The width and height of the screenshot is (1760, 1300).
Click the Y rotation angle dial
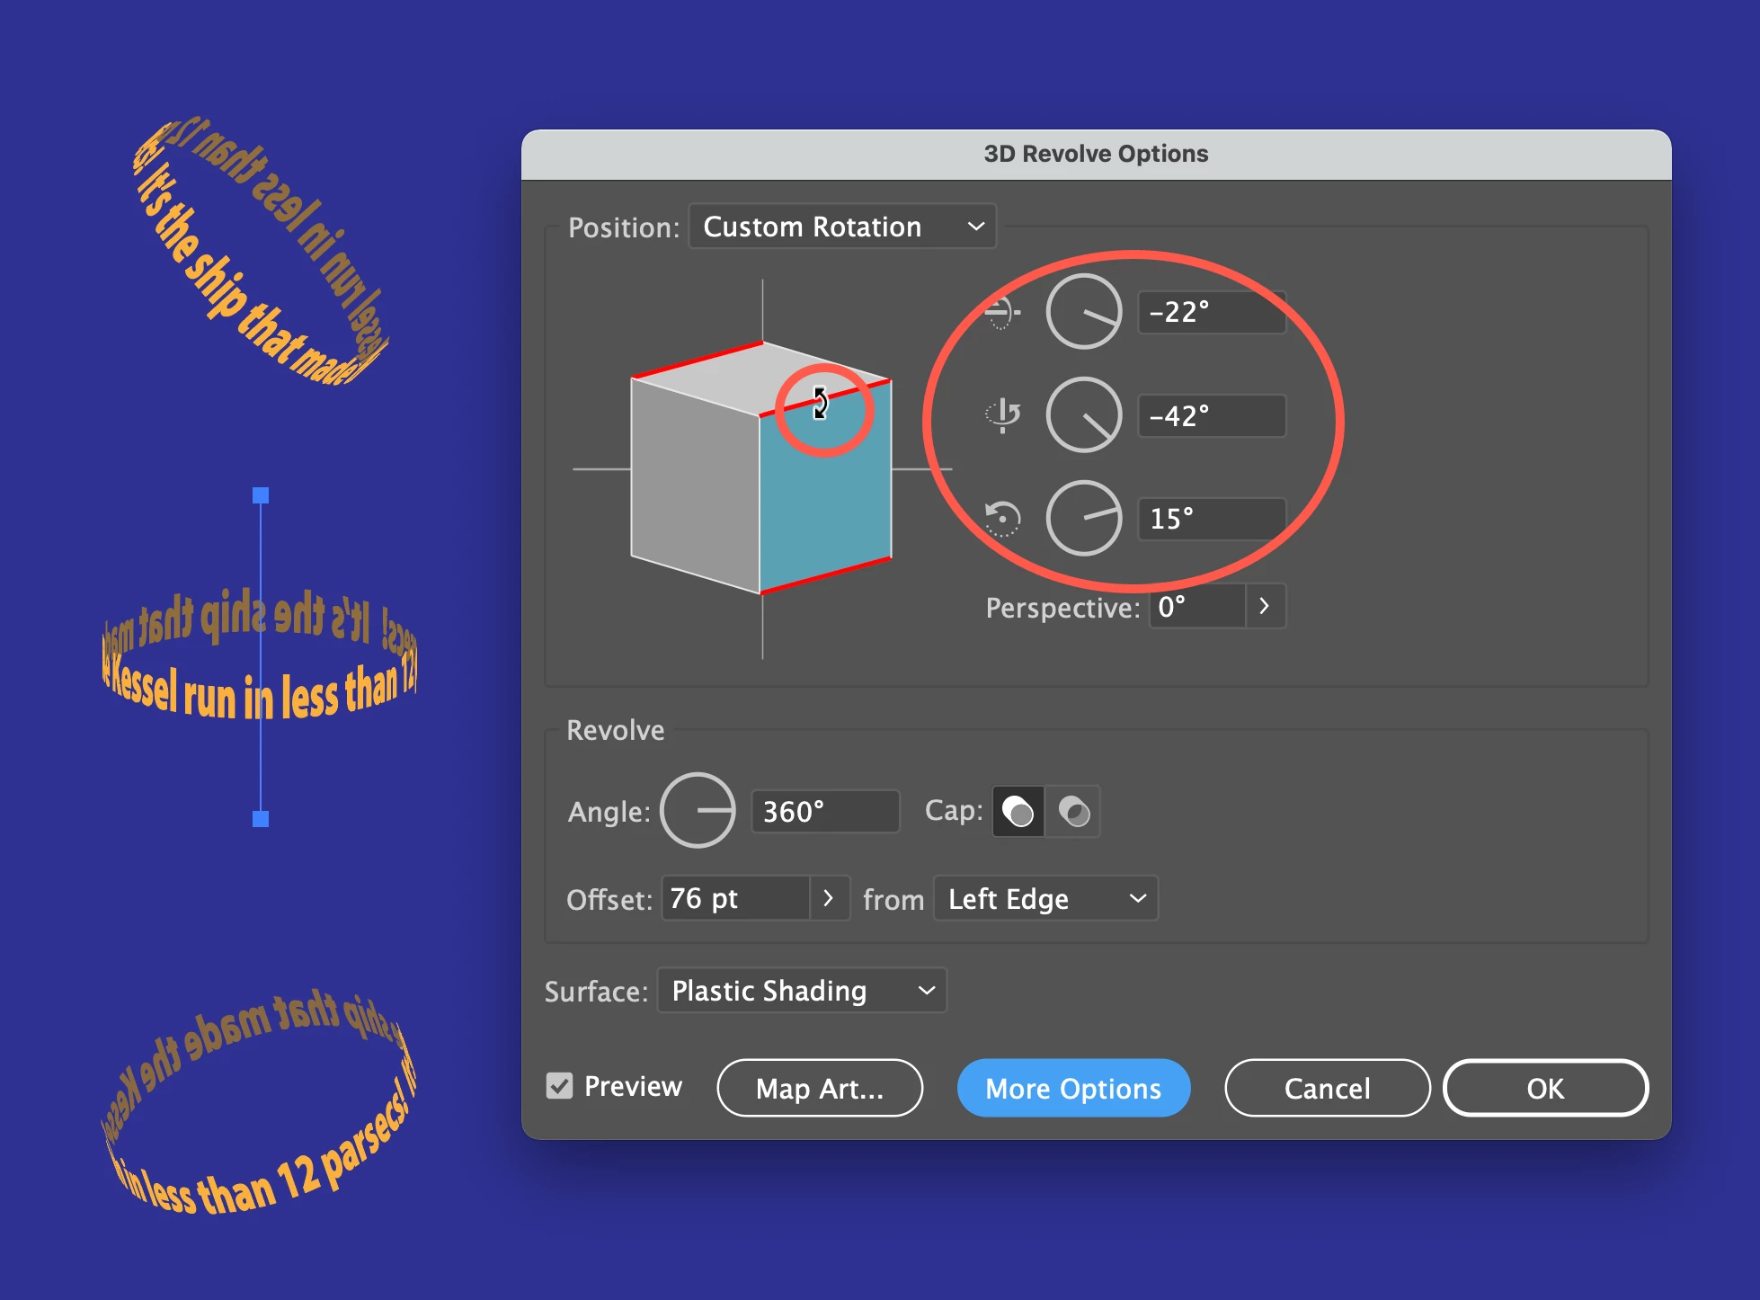1084,415
